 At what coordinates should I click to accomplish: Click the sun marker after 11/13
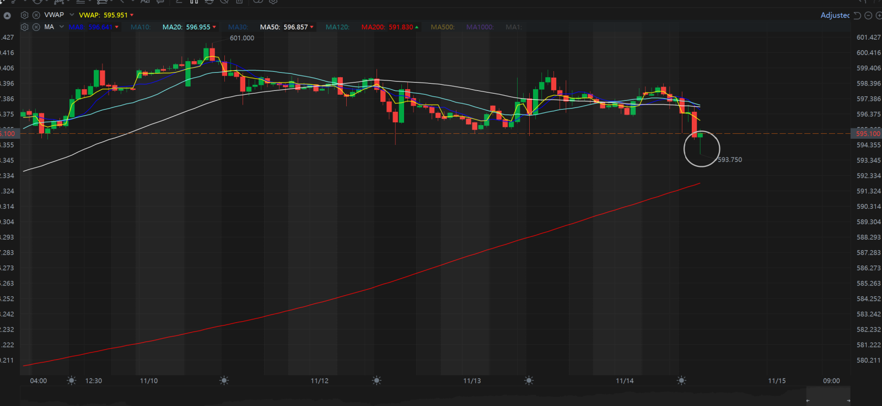(529, 381)
